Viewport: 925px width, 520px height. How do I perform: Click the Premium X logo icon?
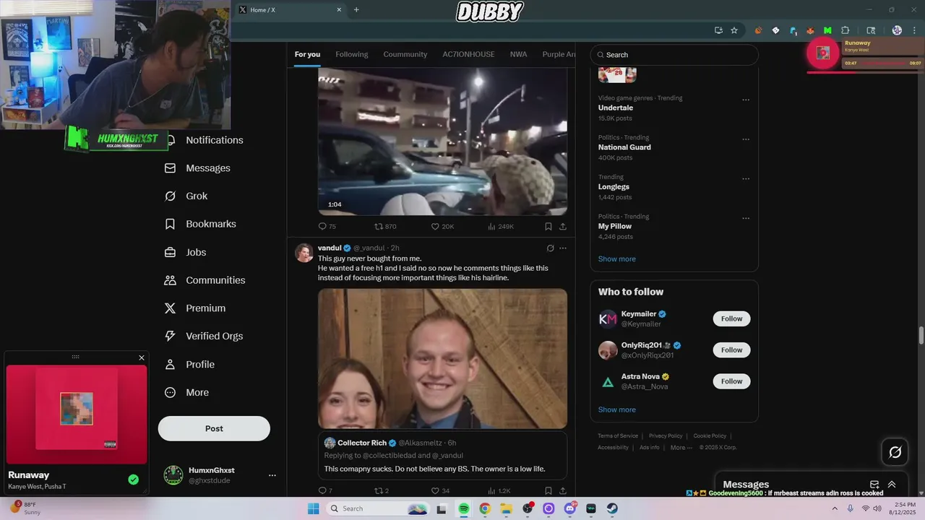170,308
